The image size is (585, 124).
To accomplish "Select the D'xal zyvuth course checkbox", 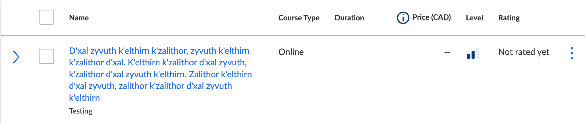I will (46, 56).
